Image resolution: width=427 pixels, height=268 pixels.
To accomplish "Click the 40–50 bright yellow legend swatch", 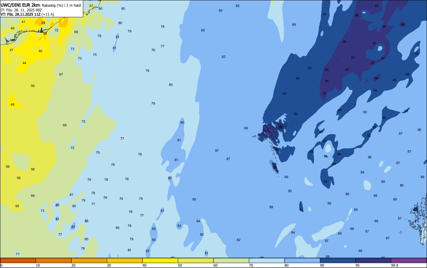I will pos(160,260).
